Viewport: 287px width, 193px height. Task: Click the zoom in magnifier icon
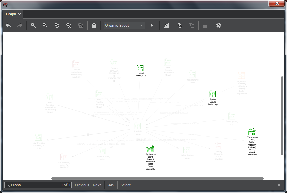click(33, 25)
